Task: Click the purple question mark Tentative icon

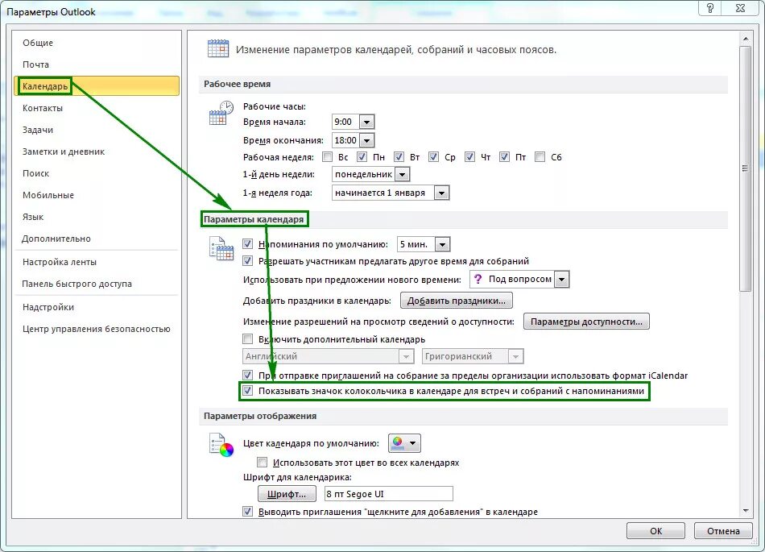Action: (x=478, y=279)
